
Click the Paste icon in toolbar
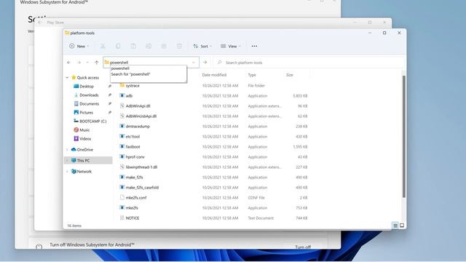(133, 46)
